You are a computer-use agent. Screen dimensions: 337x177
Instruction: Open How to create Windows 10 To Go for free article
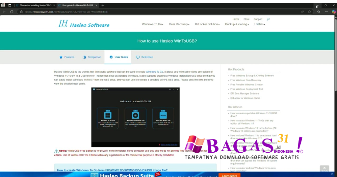[253, 130]
